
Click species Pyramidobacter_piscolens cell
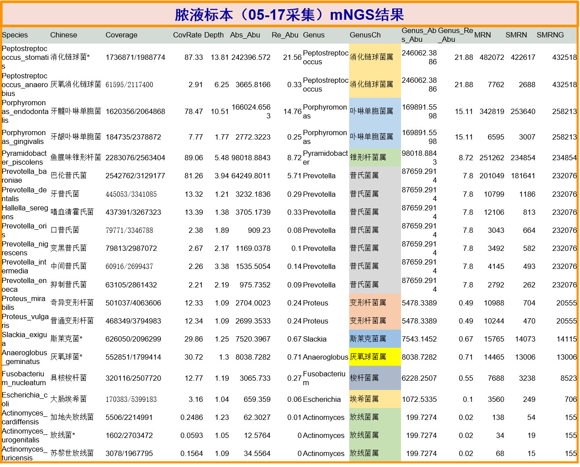point(24,158)
